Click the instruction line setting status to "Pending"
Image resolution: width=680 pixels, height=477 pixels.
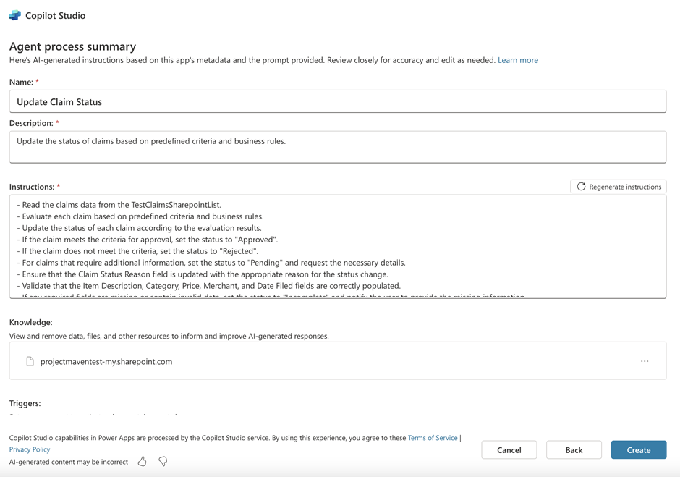211,263
